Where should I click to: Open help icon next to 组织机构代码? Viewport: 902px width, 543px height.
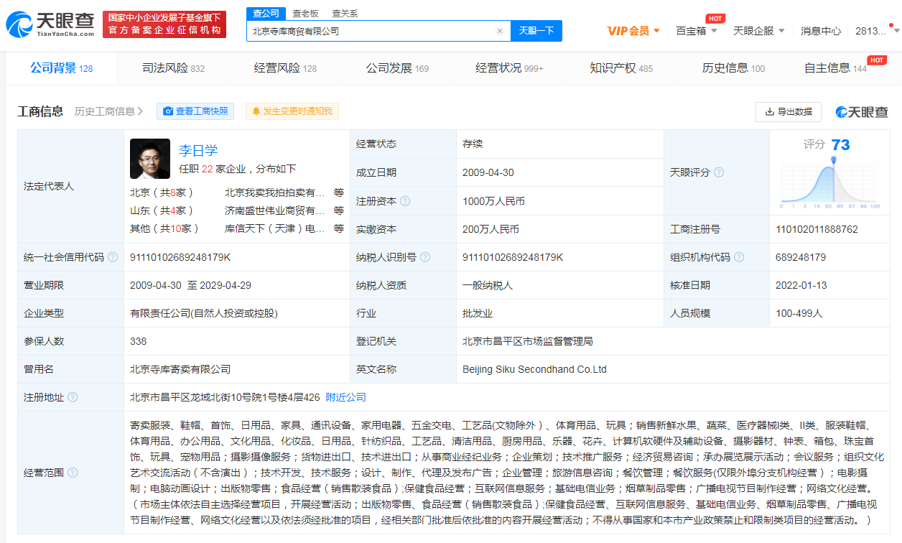(x=739, y=257)
